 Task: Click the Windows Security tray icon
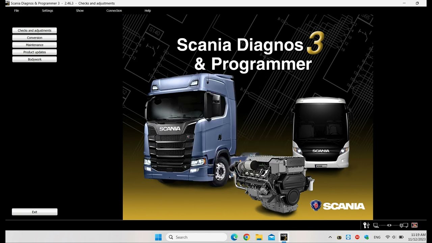[x=367, y=237]
